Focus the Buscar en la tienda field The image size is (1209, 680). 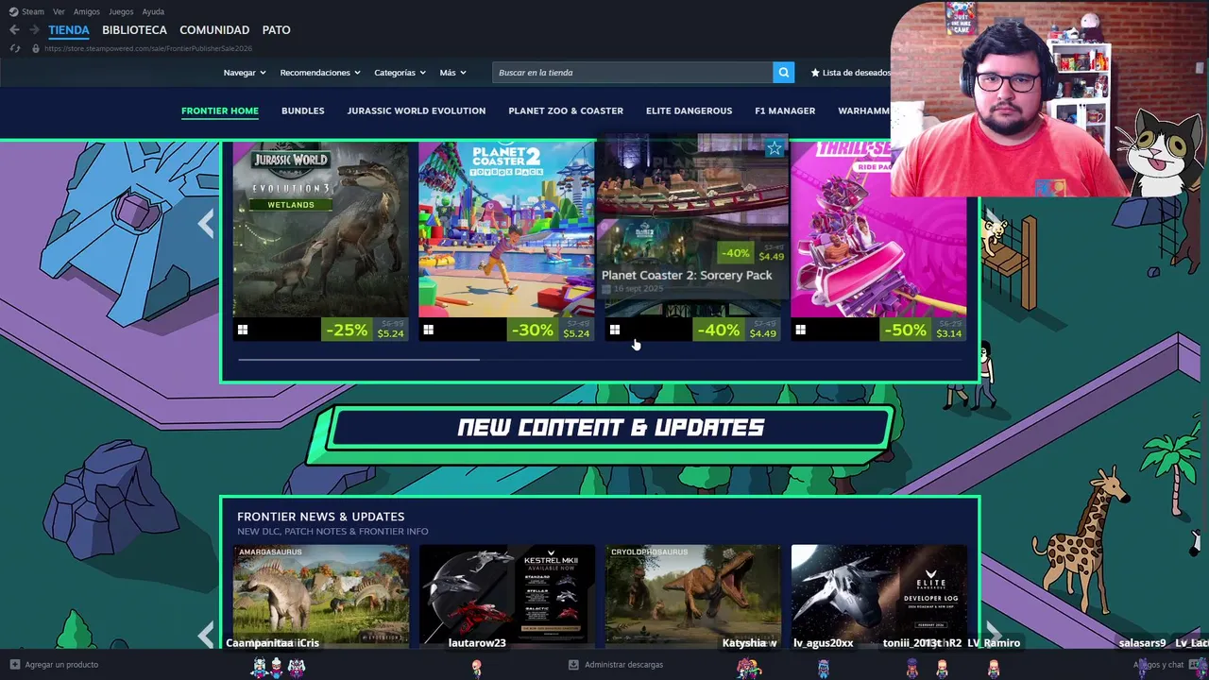(x=633, y=73)
